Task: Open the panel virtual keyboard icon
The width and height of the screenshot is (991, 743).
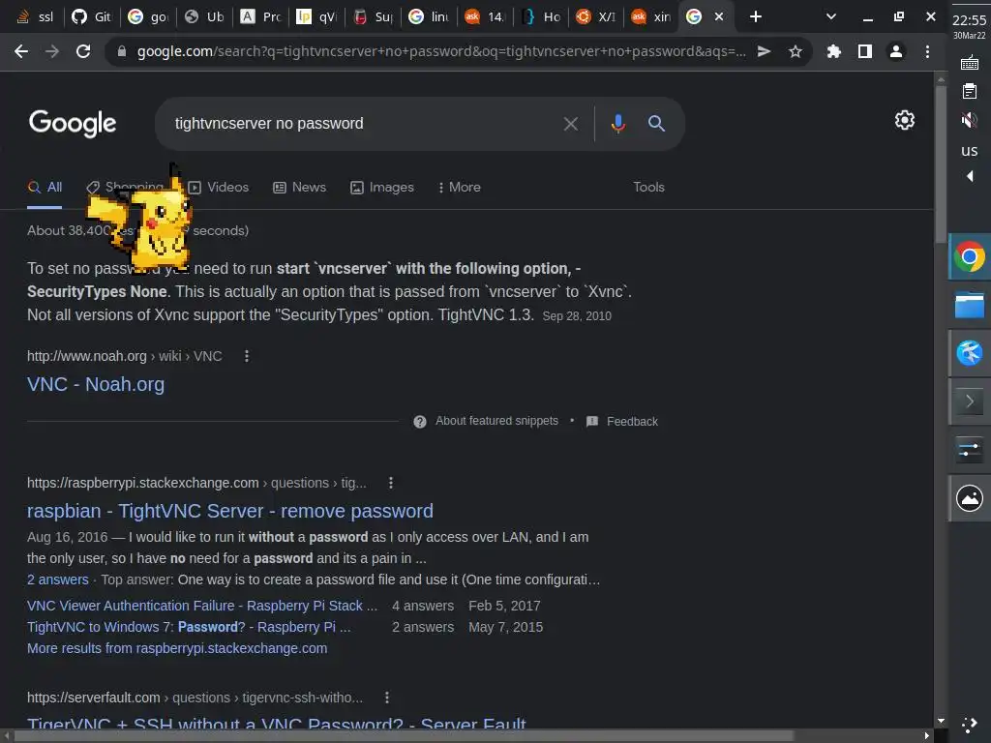Action: click(x=969, y=63)
